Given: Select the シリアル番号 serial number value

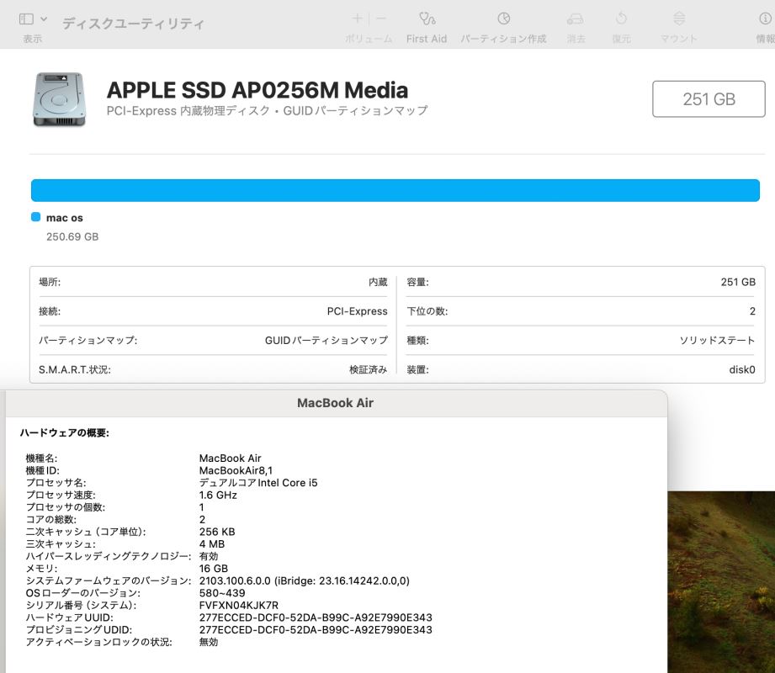Looking at the screenshot, I should tap(238, 605).
